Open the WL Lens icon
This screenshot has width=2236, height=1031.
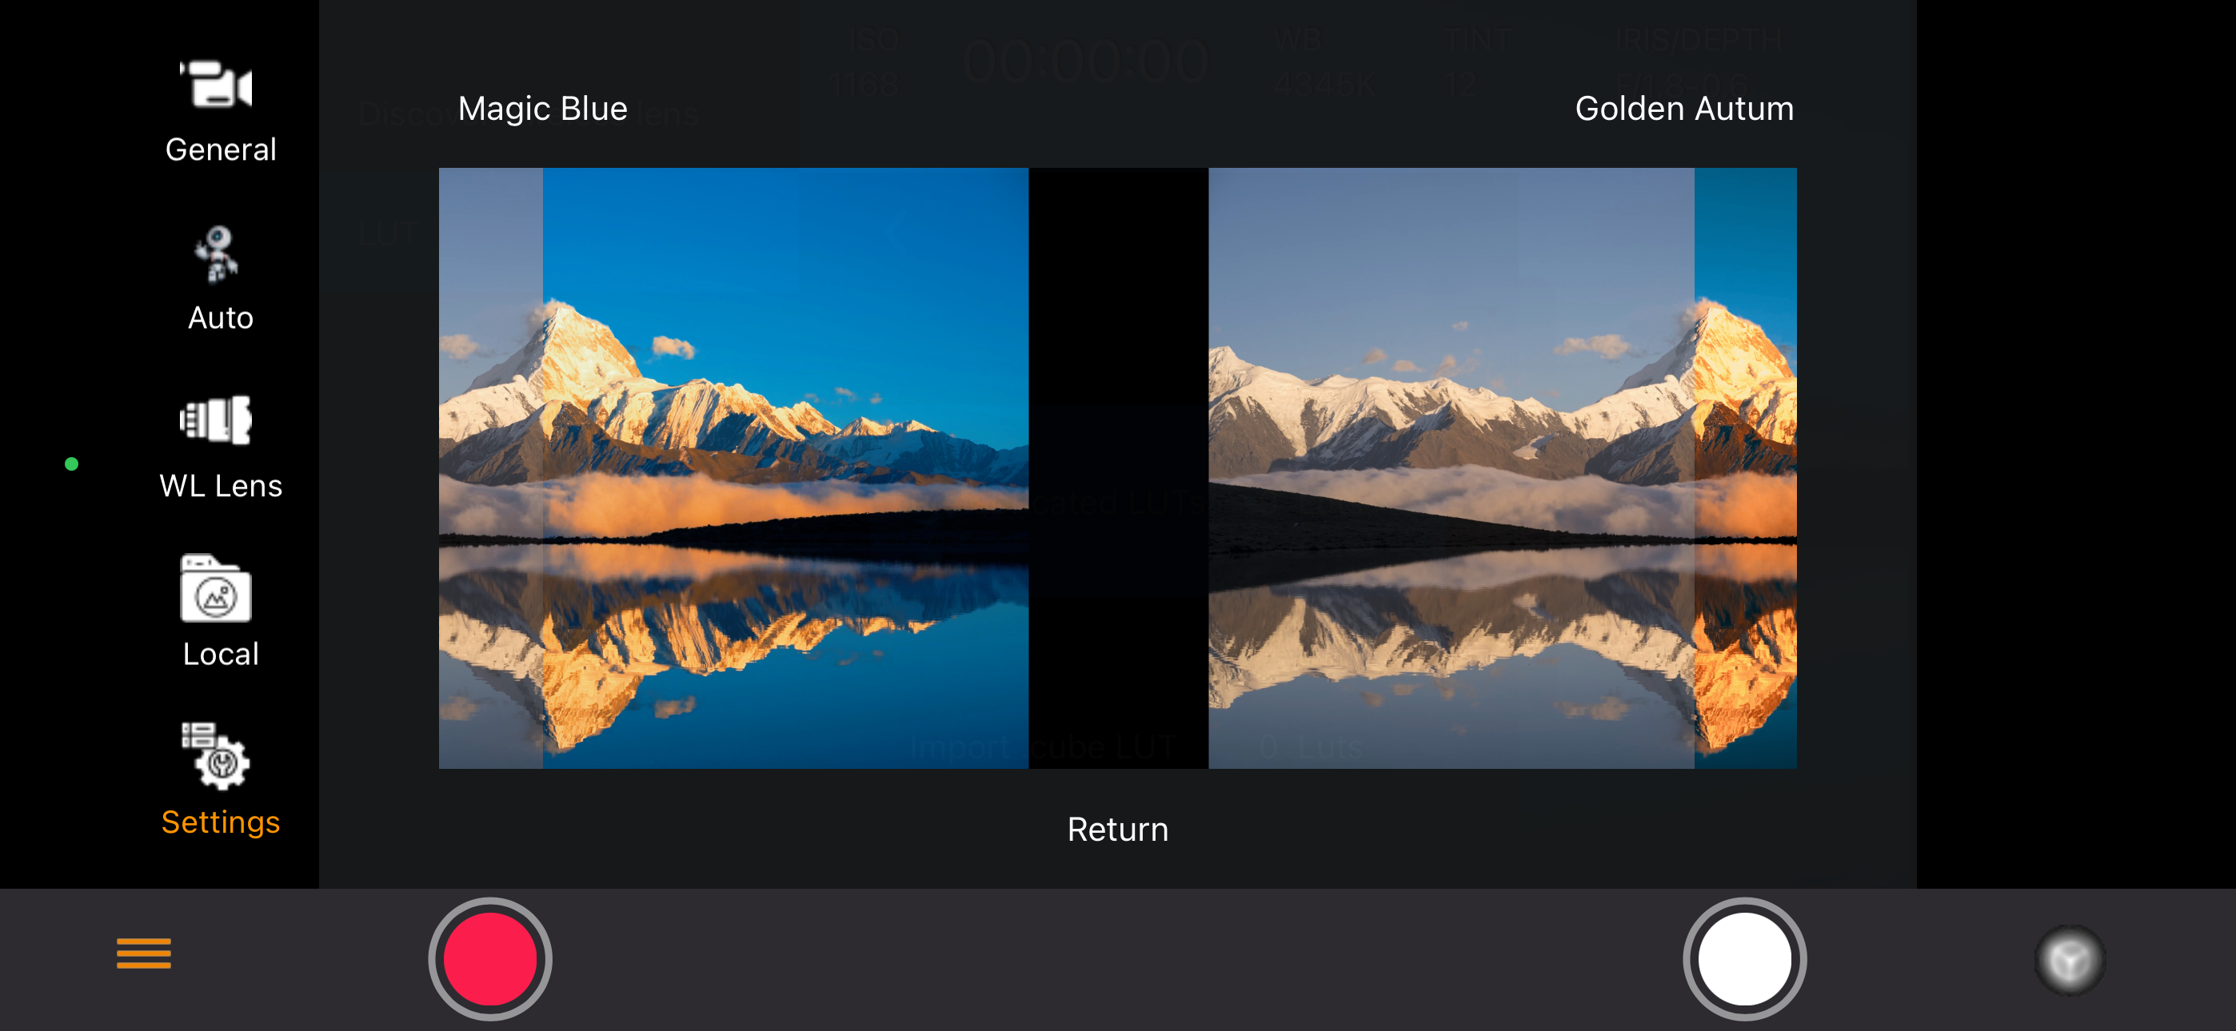216,420
